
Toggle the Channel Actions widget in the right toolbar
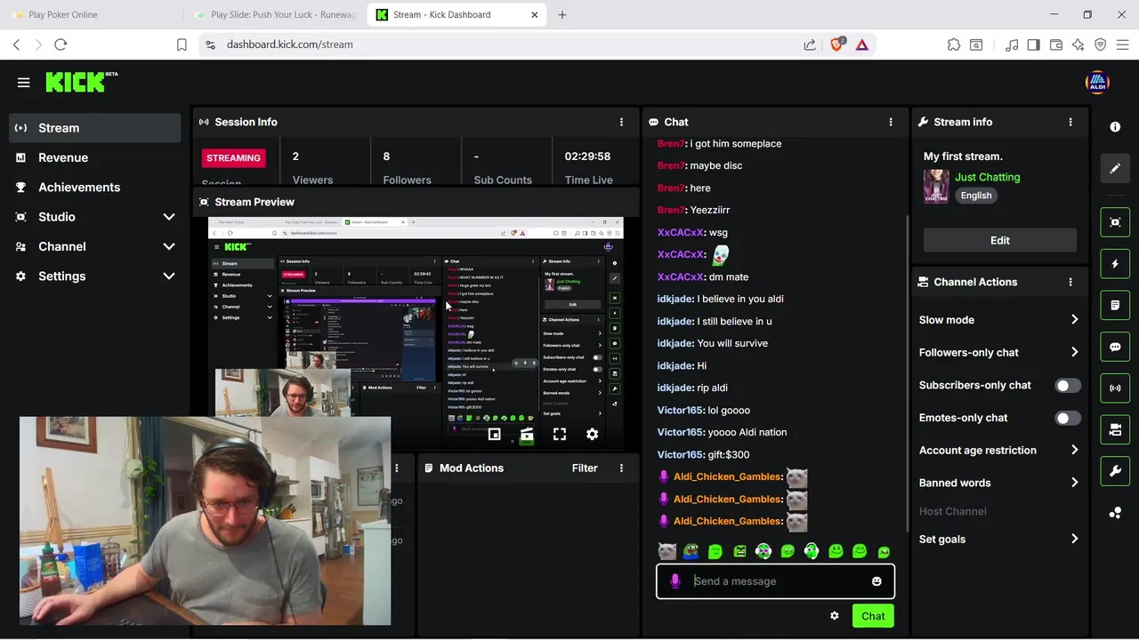pos(1115,429)
